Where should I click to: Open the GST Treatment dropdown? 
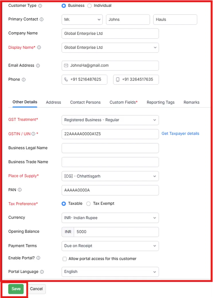point(110,120)
